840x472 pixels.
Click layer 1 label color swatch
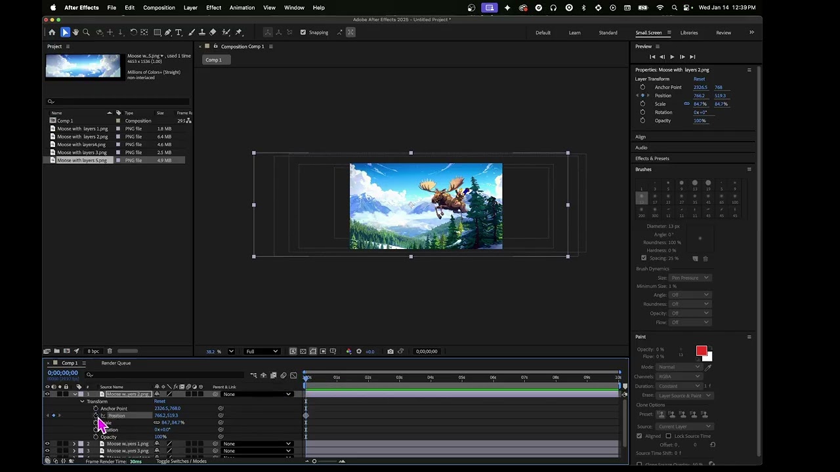81,394
